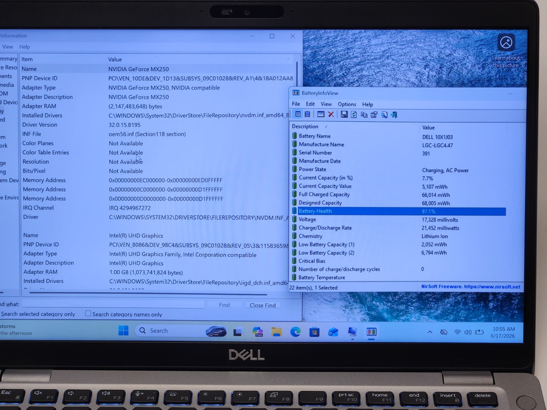Open Help menu in System Information window
This screenshot has height=410, width=547.
click(x=25, y=47)
